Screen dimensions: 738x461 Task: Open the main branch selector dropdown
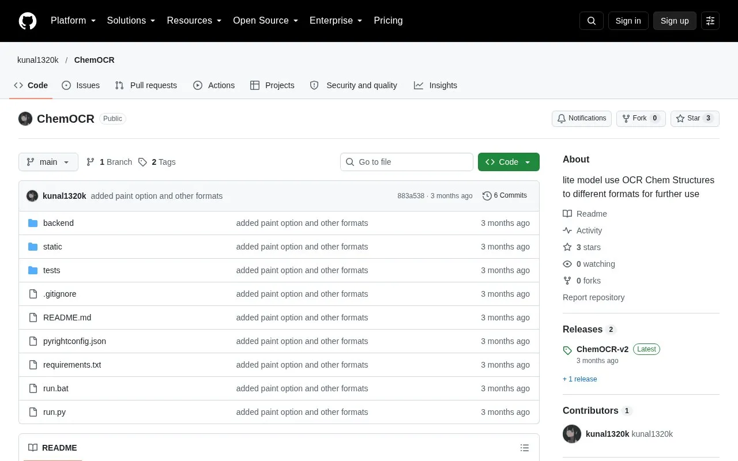pyautogui.click(x=48, y=162)
